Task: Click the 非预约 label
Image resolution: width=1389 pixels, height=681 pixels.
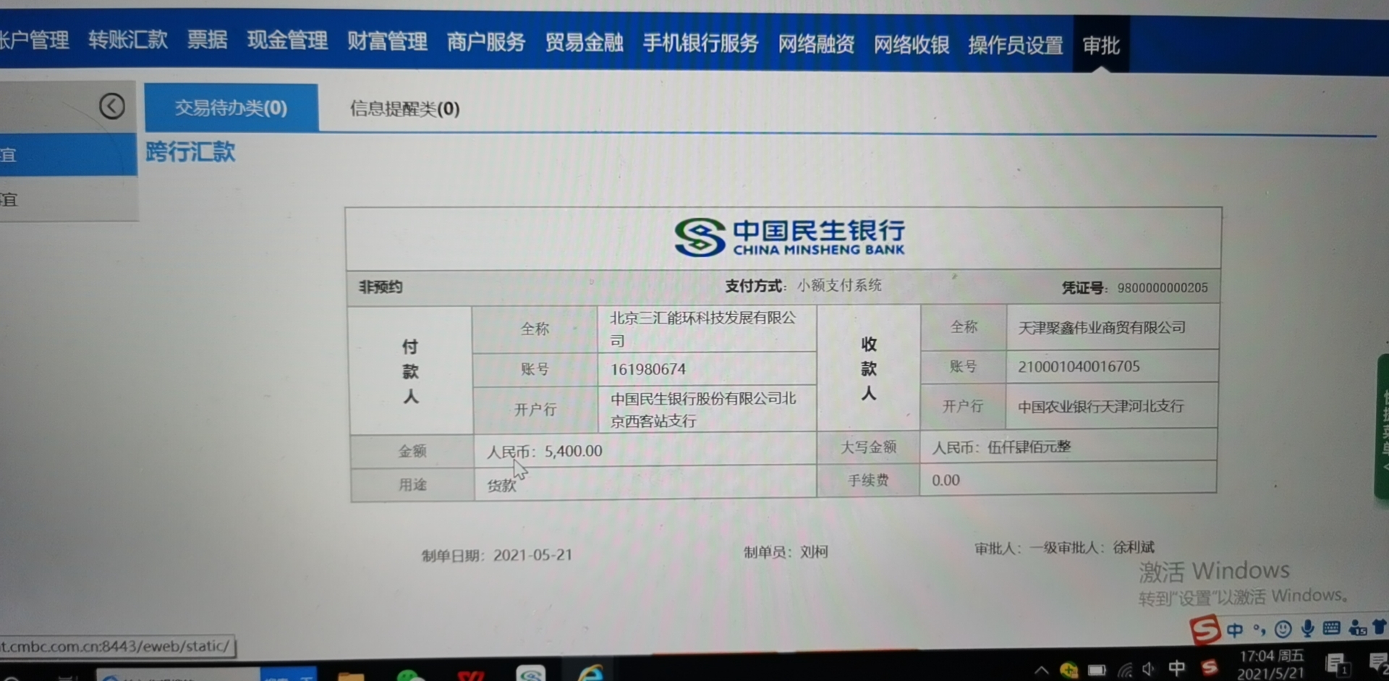Action: coord(381,287)
